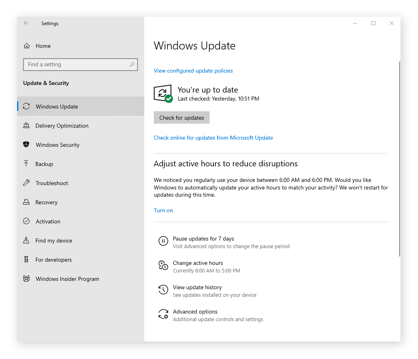Open Activation via its checkmark icon
The height and width of the screenshot is (359, 418).
click(x=26, y=221)
